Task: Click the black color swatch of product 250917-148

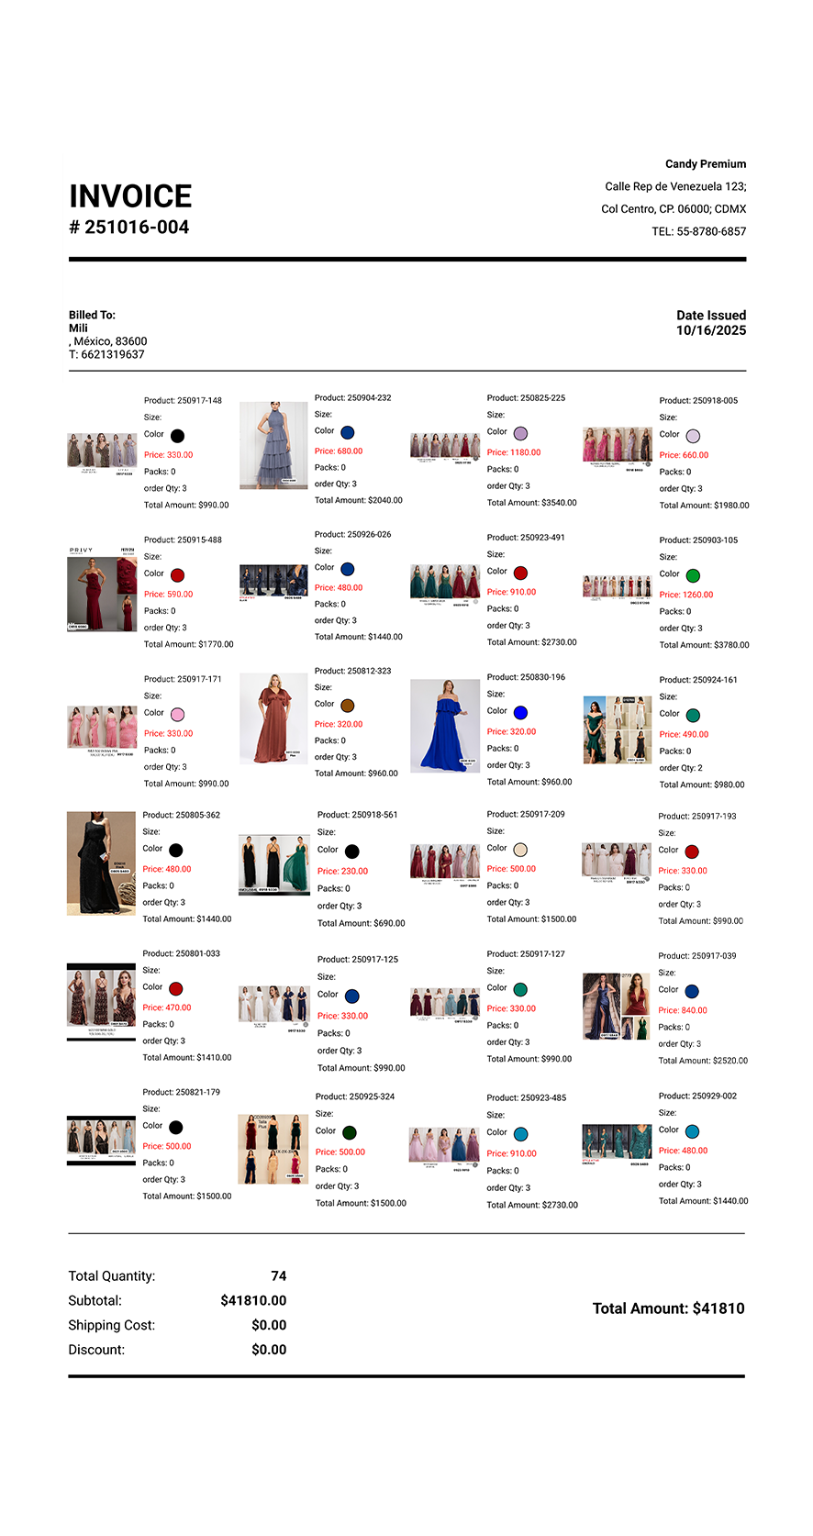Action: [x=177, y=436]
